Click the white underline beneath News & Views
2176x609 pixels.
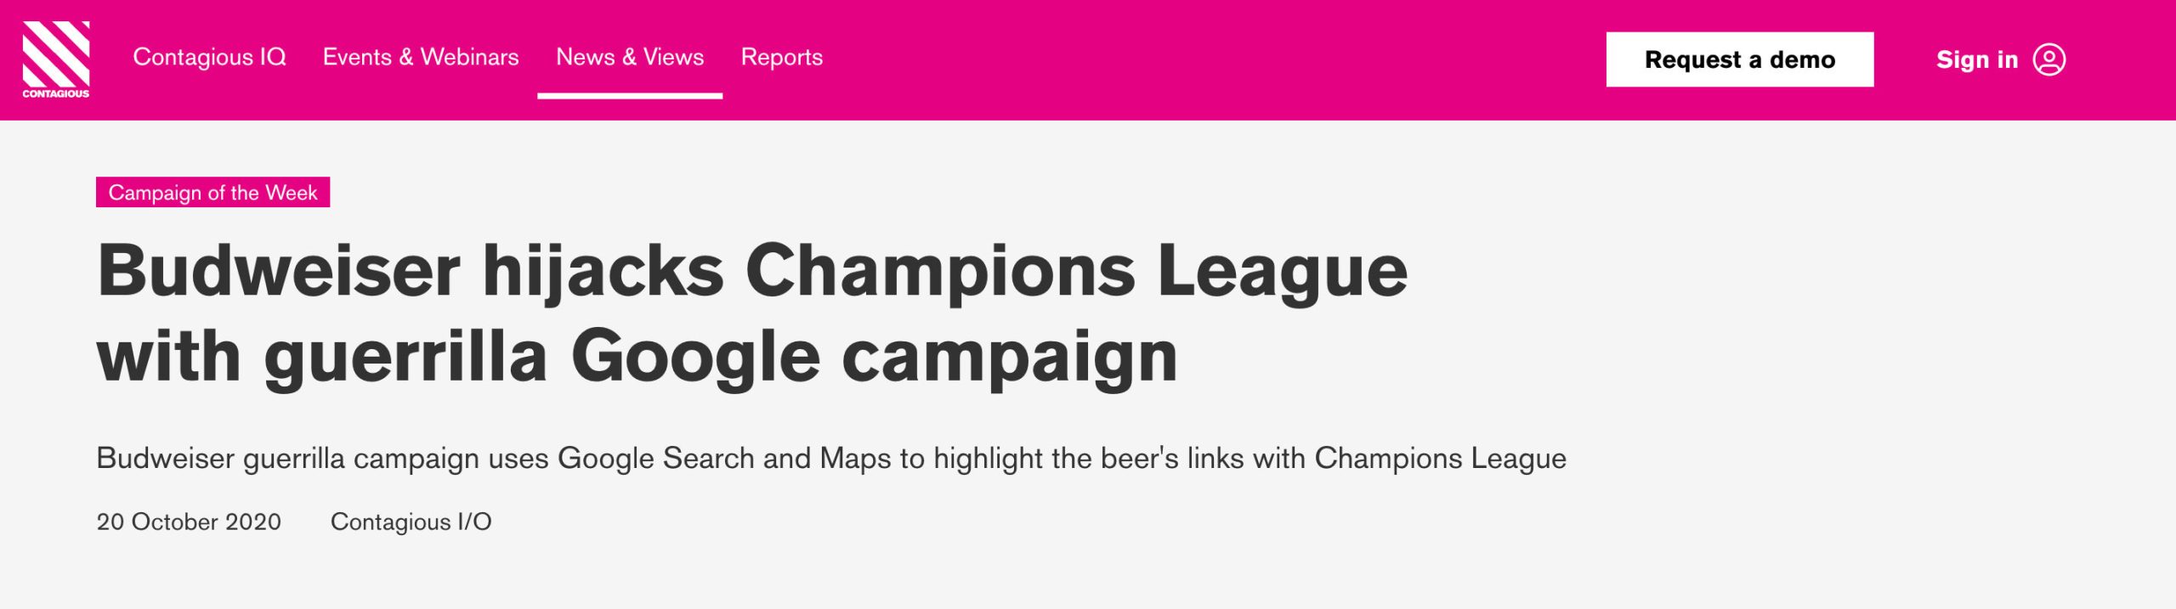click(x=629, y=96)
